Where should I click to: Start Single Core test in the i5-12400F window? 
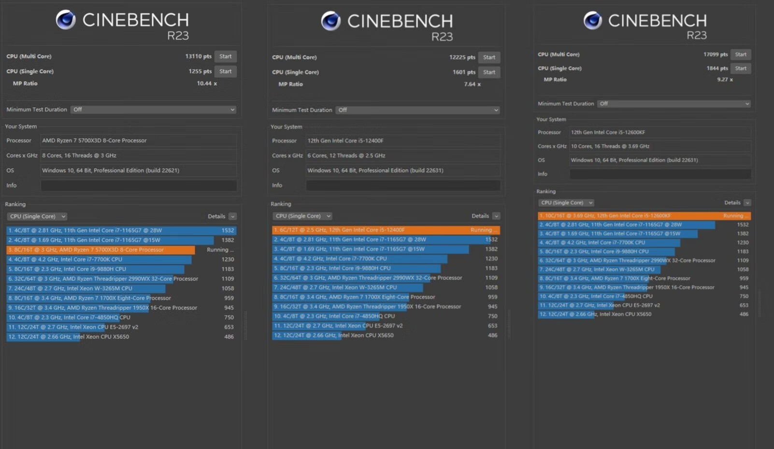tap(489, 72)
